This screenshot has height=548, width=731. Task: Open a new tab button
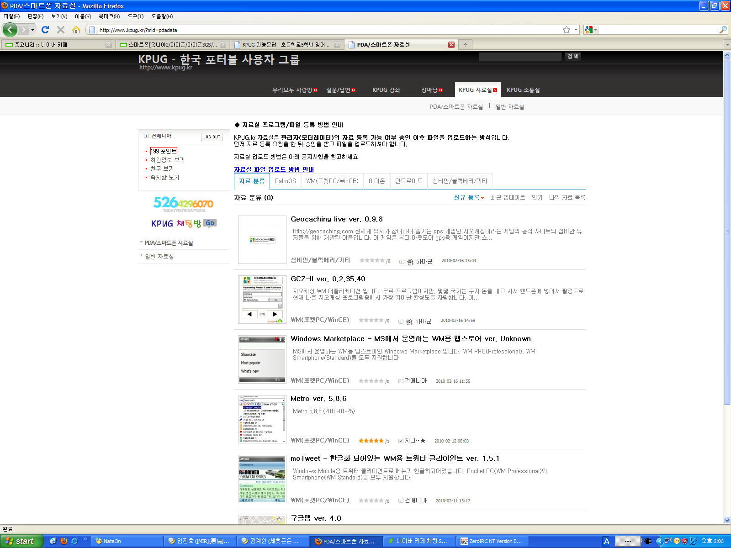point(465,45)
